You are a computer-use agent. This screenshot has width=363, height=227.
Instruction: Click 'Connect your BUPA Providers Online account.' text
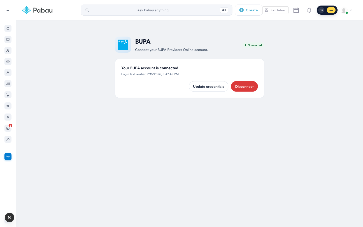click(171, 50)
